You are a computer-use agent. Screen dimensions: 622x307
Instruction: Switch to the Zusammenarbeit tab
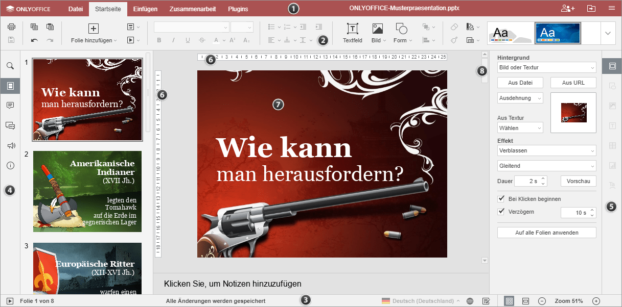tap(192, 9)
